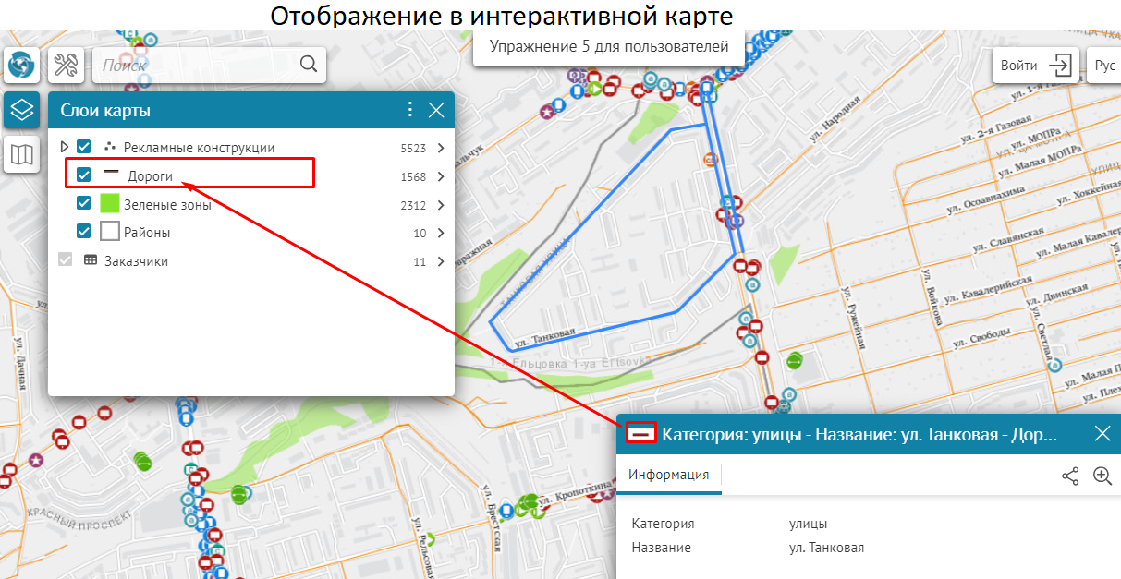
Task: Share the selected feature via share icon
Action: pyautogui.click(x=1070, y=476)
